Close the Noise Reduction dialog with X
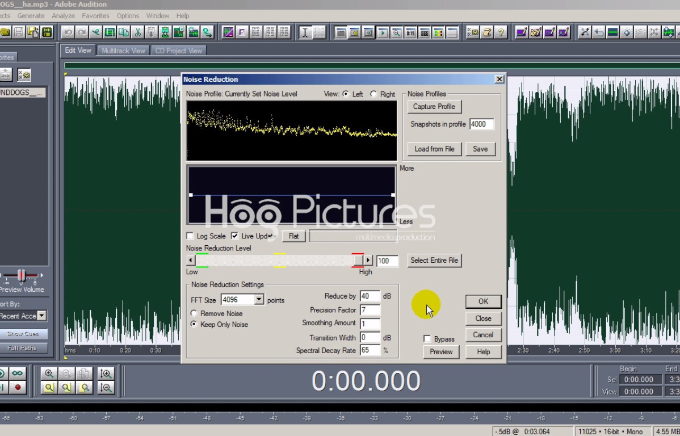 click(499, 79)
